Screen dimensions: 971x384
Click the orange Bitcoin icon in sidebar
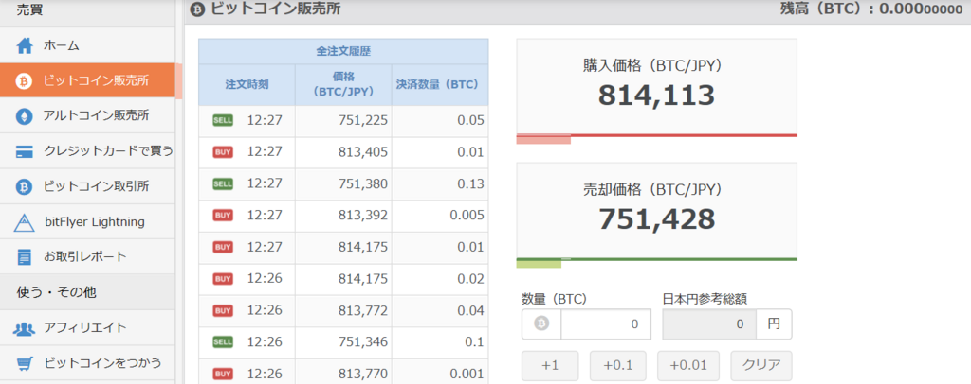(x=24, y=81)
